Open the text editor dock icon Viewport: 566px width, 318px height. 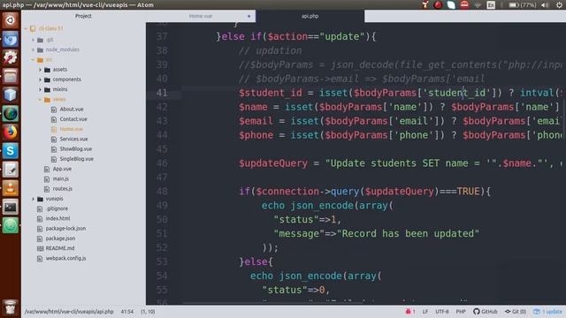click(x=10, y=170)
